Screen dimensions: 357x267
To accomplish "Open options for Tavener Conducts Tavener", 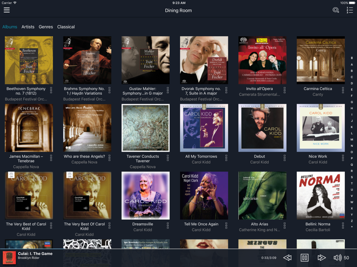I will pyautogui.click(x=168, y=158).
